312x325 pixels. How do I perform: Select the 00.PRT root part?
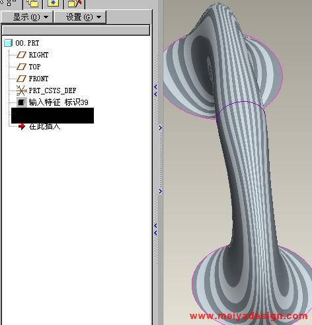(x=27, y=43)
